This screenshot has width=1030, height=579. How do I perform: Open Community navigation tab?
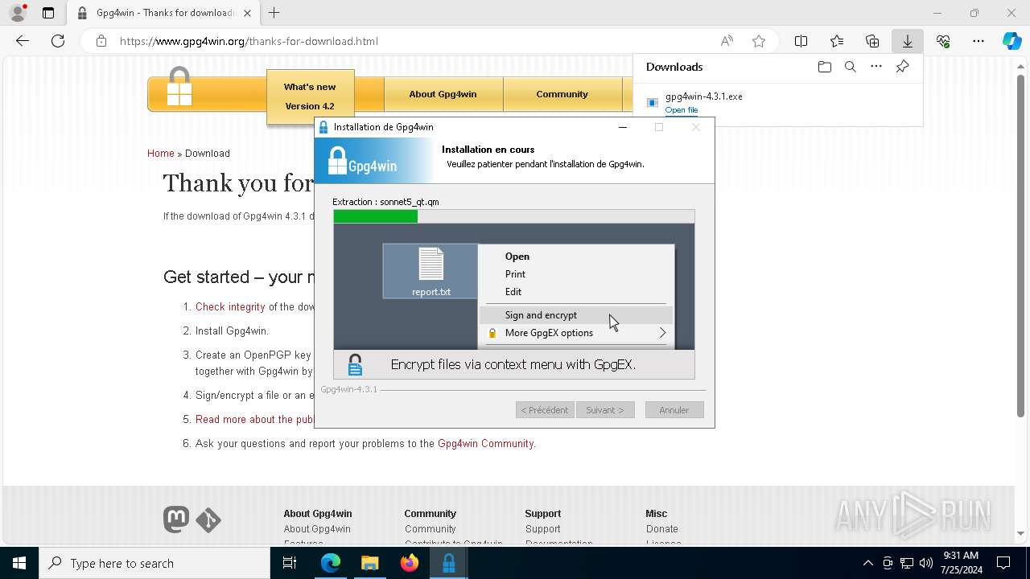pos(562,94)
